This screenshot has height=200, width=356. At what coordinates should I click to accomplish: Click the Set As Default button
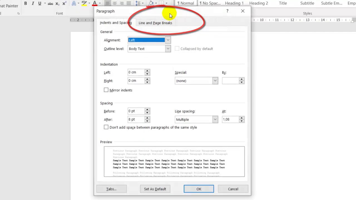(x=155, y=189)
